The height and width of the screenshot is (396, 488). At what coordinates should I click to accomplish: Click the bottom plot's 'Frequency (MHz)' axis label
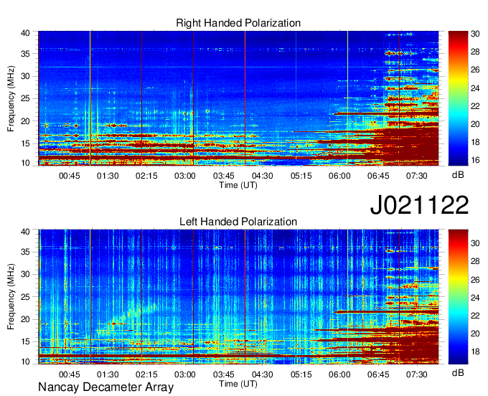coord(11,297)
